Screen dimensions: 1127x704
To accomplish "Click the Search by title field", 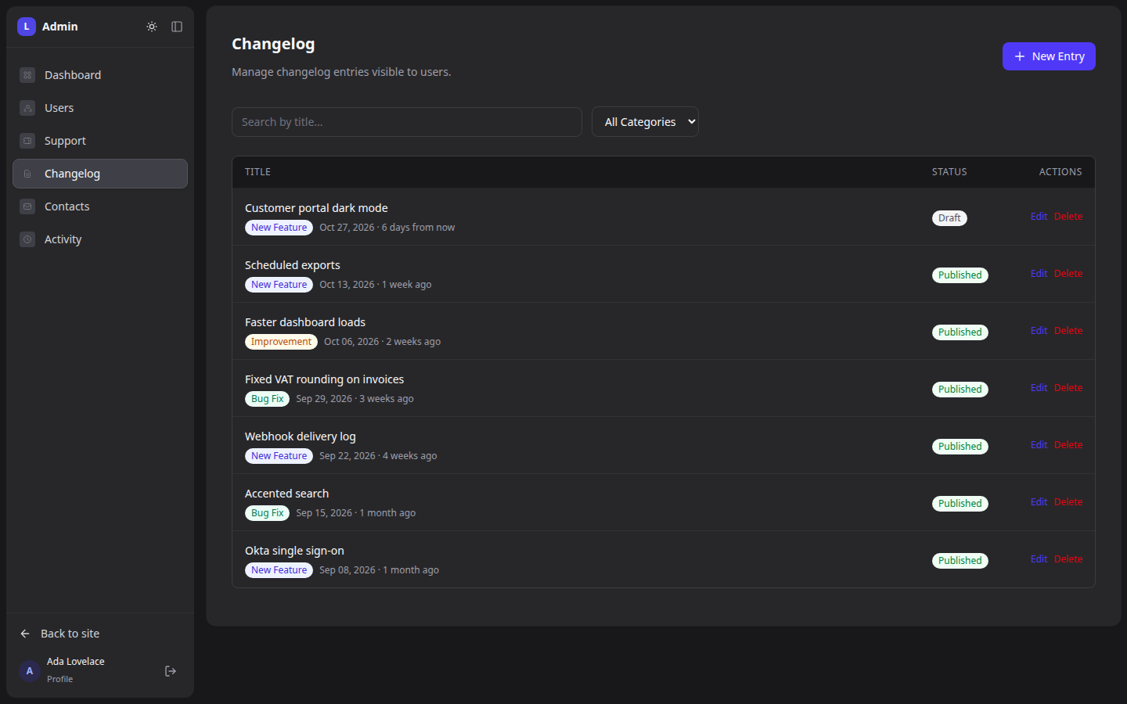I will (407, 122).
